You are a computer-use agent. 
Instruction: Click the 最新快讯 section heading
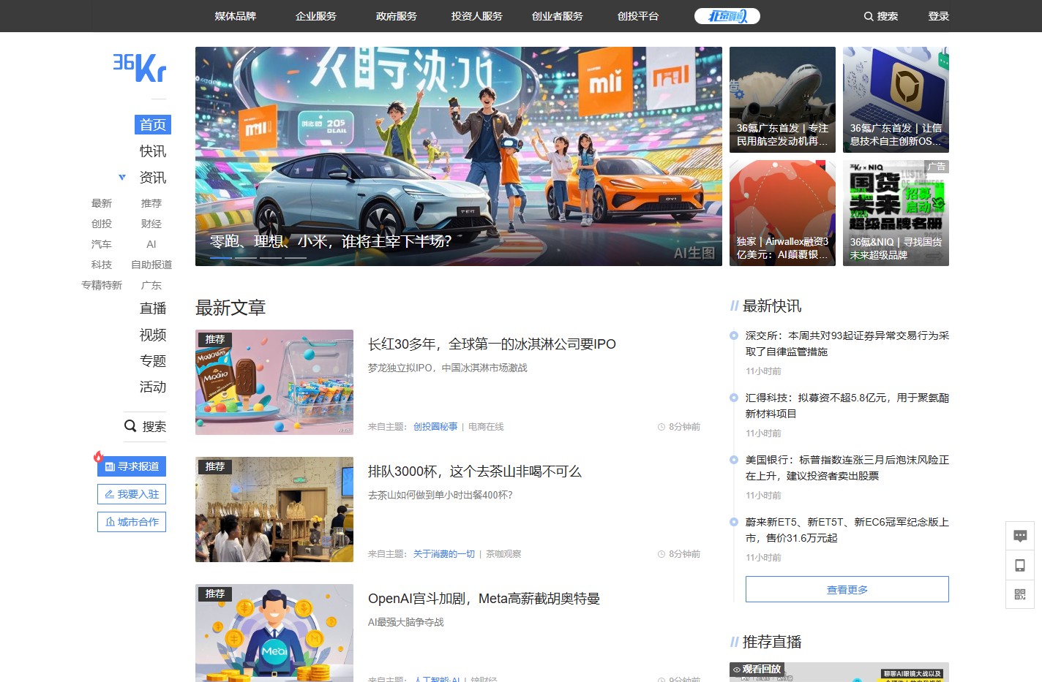[772, 306]
